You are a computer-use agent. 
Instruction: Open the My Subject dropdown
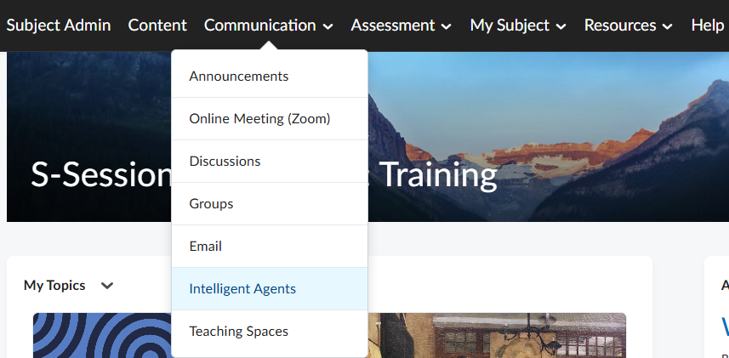pyautogui.click(x=518, y=26)
